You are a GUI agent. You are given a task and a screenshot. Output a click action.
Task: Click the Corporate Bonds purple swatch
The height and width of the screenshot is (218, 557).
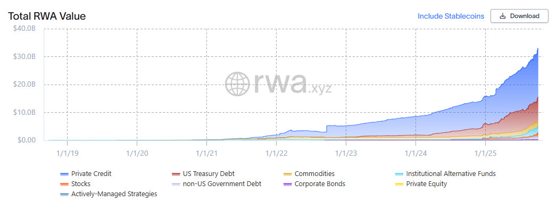click(287, 184)
